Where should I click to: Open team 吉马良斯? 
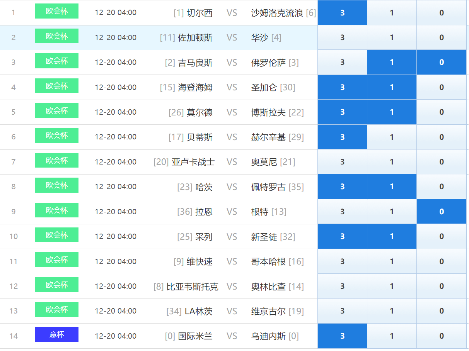[195, 63]
